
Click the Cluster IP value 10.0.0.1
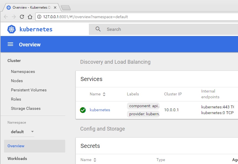click(x=171, y=110)
